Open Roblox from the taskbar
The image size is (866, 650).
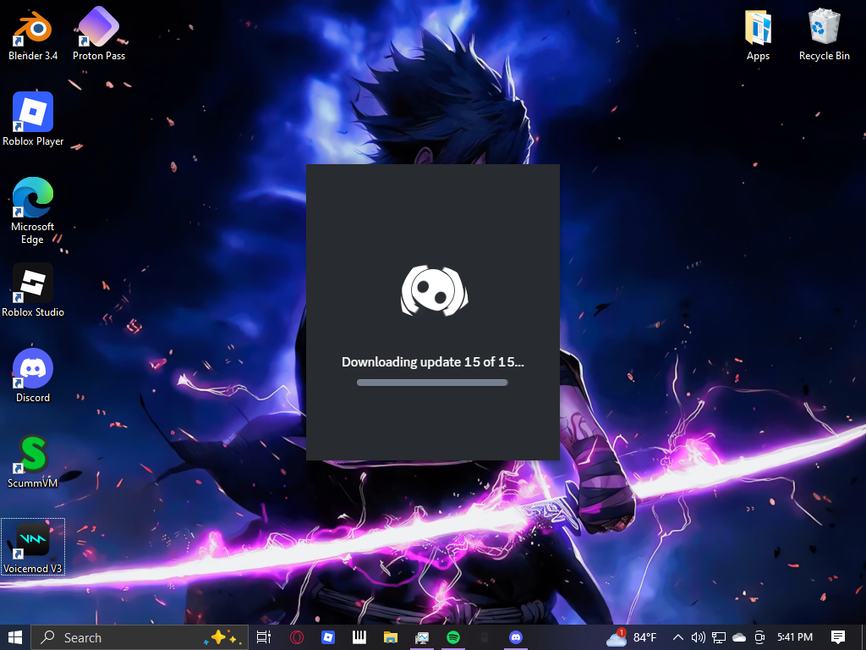328,637
